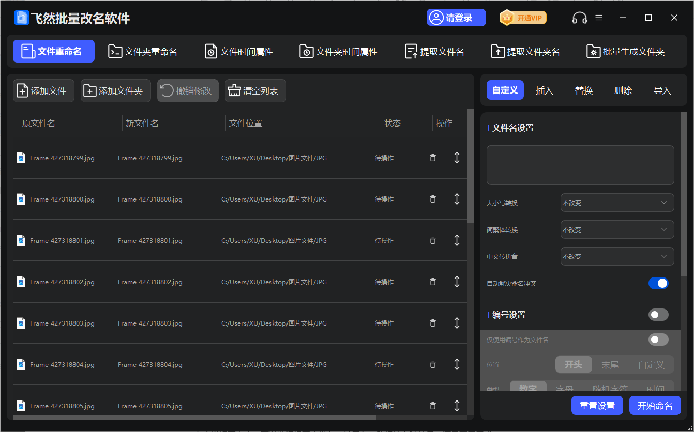Click reorder arrow for Frame 427318804.jpg
694x432 pixels.
(457, 364)
